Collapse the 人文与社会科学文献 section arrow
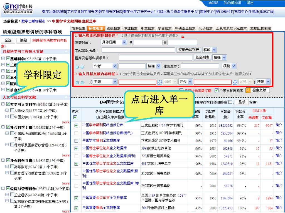The width and height of the screenshot is (285, 213). click(66, 97)
